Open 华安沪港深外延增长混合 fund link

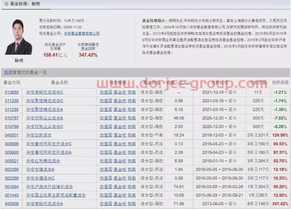[x=50, y=187]
